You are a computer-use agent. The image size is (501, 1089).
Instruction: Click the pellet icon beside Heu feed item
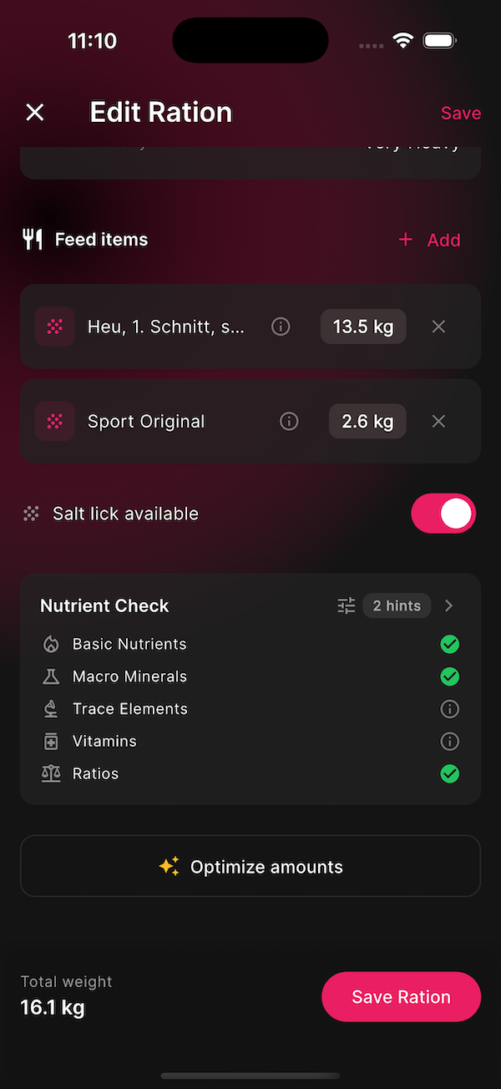[54, 327]
